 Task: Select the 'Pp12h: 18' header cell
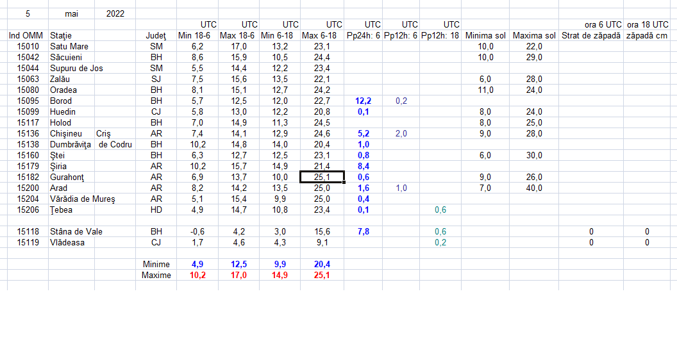pos(440,36)
